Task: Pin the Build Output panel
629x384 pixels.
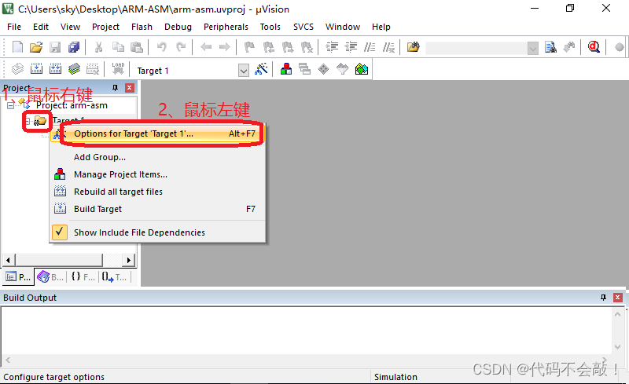Action: point(603,298)
